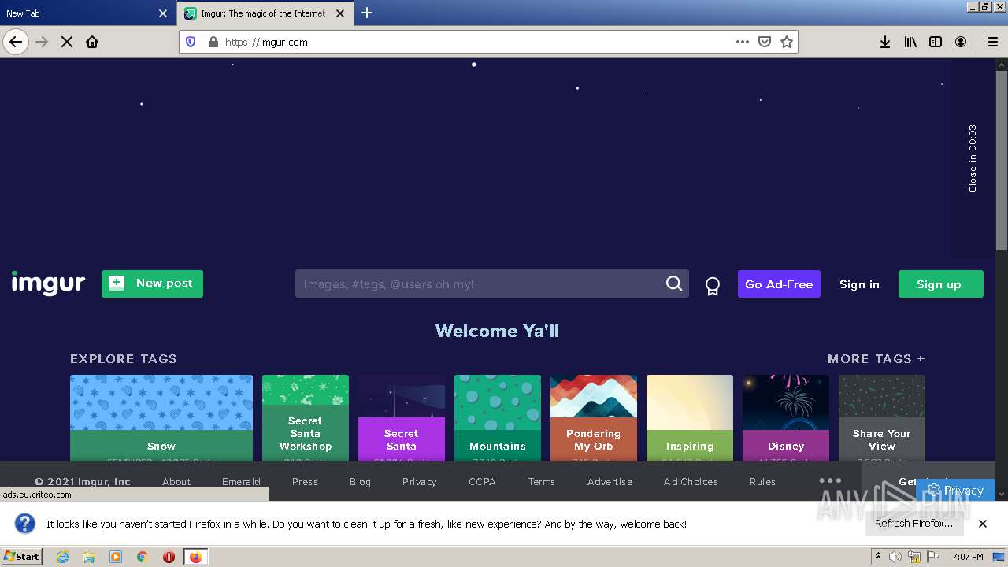Image resolution: width=1008 pixels, height=567 pixels.
Task: Open Opera from the taskbar
Action: point(169,557)
